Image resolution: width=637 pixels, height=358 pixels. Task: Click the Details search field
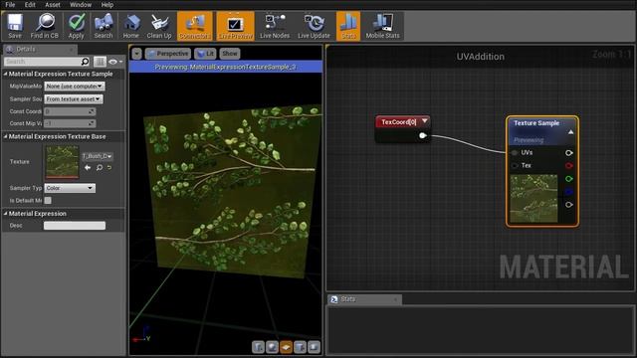tap(42, 62)
